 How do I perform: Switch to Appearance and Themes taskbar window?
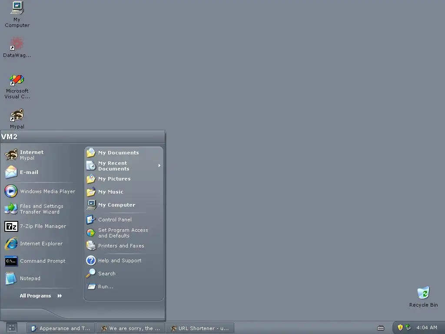point(61,328)
